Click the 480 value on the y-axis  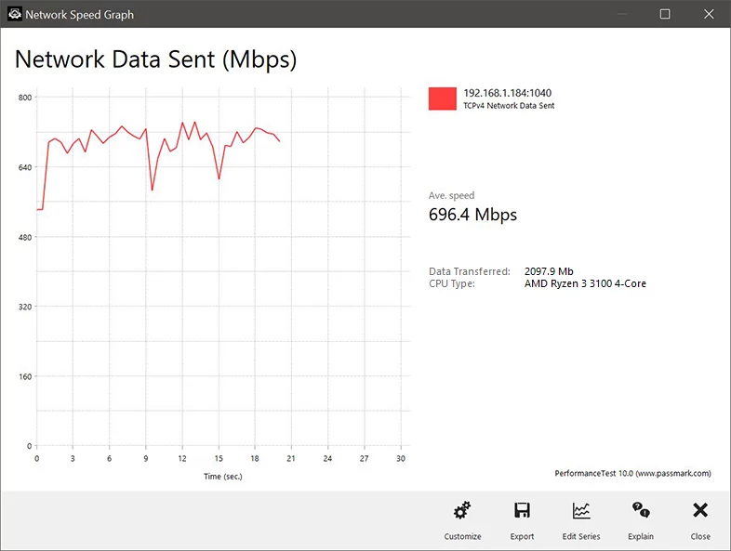coord(25,237)
